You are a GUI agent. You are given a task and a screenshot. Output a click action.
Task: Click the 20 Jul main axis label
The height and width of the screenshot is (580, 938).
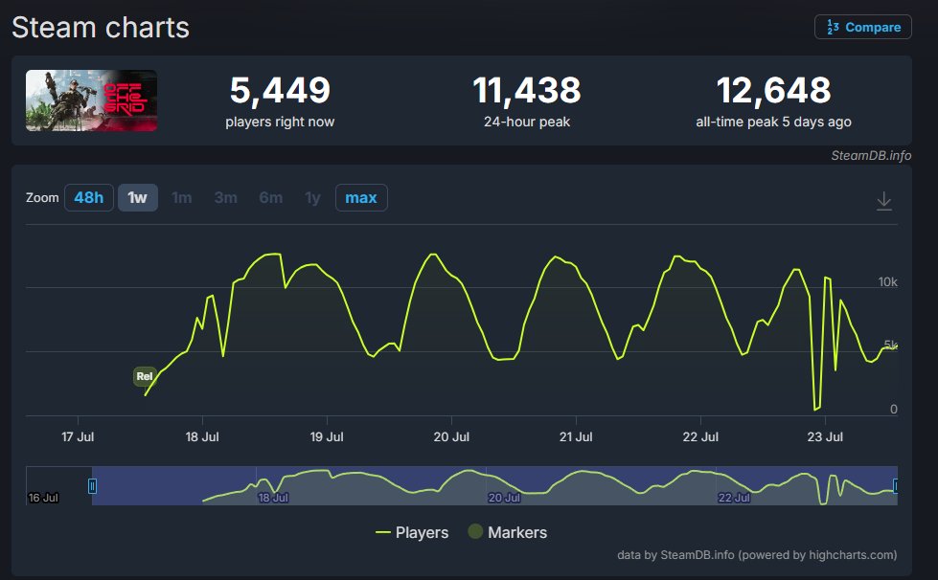coord(451,436)
